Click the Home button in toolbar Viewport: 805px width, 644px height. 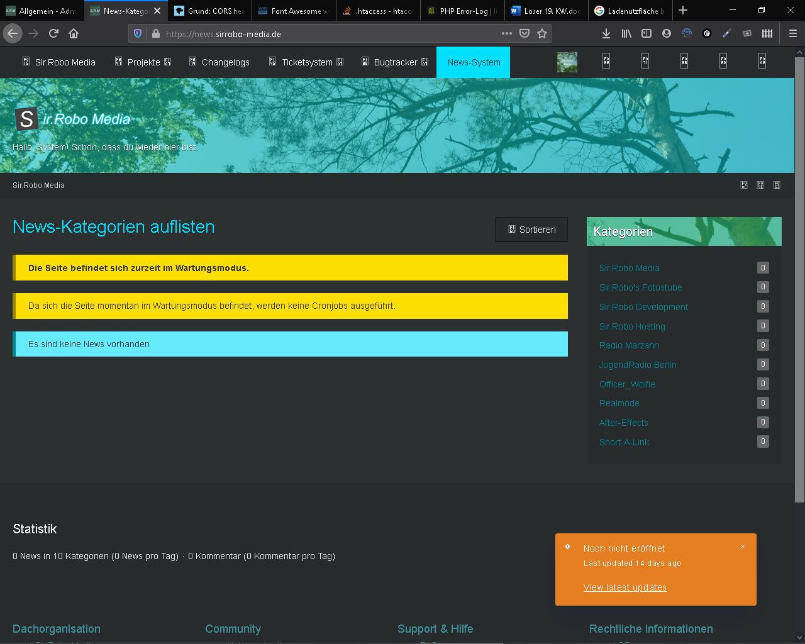coord(74,33)
